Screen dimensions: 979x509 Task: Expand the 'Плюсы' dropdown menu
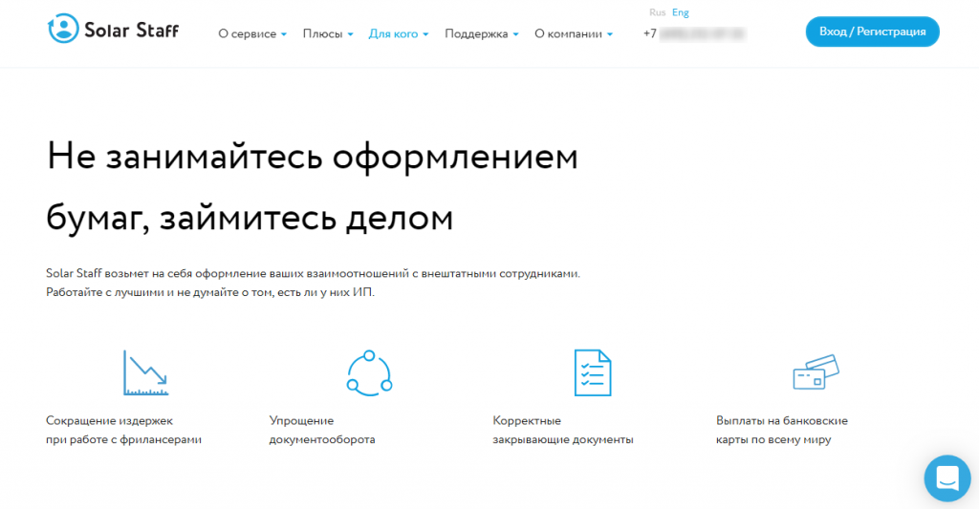328,33
